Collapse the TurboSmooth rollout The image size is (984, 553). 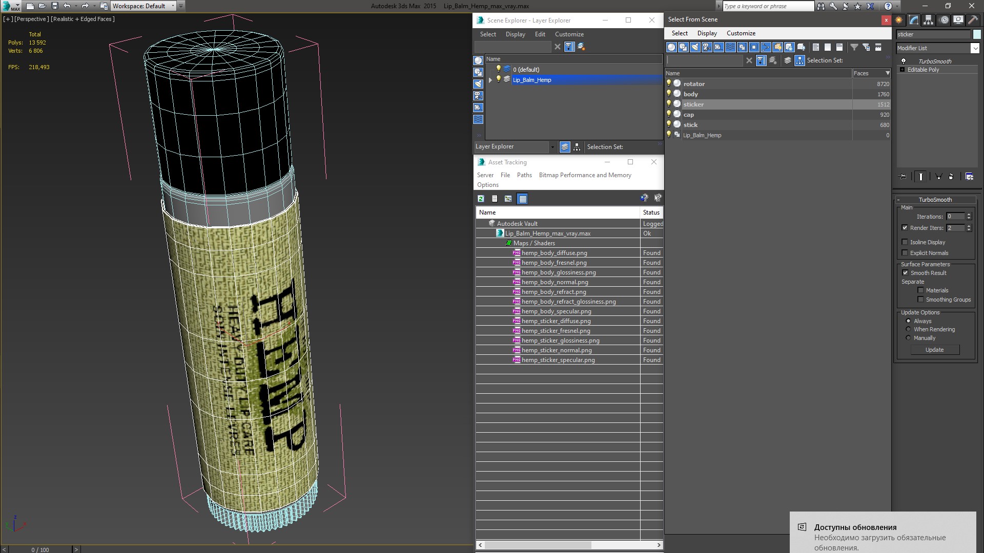tap(898, 200)
